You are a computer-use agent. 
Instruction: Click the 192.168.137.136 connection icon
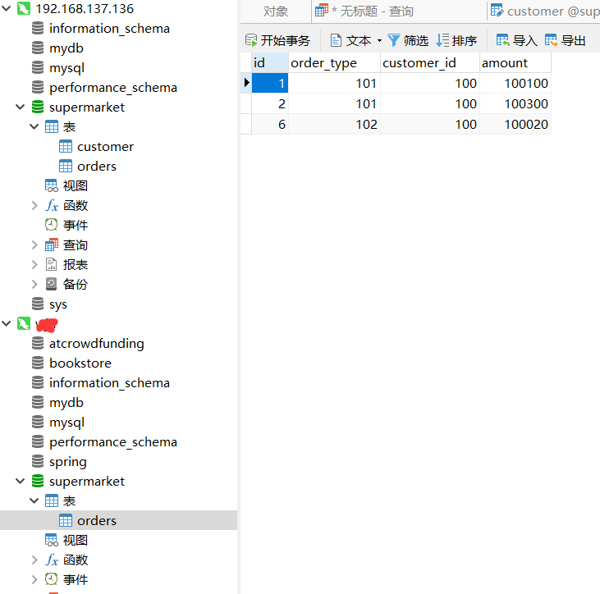pos(24,8)
